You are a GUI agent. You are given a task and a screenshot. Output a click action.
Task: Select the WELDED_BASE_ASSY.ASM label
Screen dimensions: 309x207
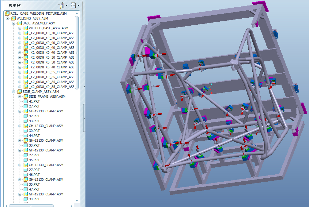(48, 28)
